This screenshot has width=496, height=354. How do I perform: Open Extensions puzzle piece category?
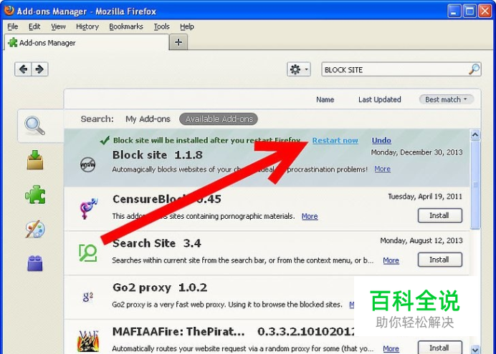click(35, 195)
